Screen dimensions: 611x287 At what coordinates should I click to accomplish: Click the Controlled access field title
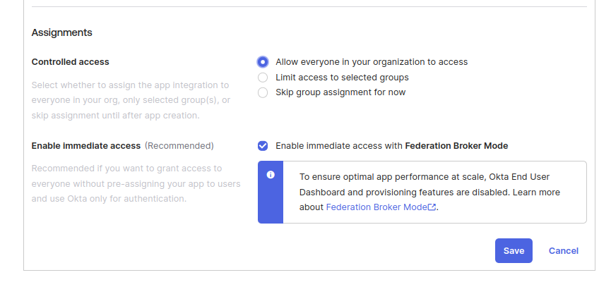click(70, 62)
